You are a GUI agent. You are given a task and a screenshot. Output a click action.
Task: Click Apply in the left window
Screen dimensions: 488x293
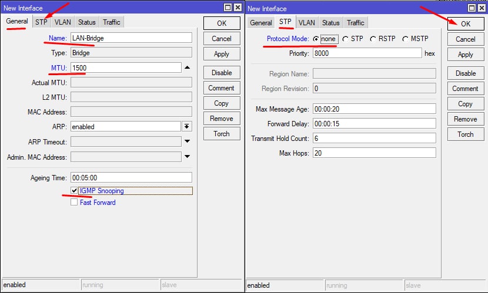click(222, 54)
